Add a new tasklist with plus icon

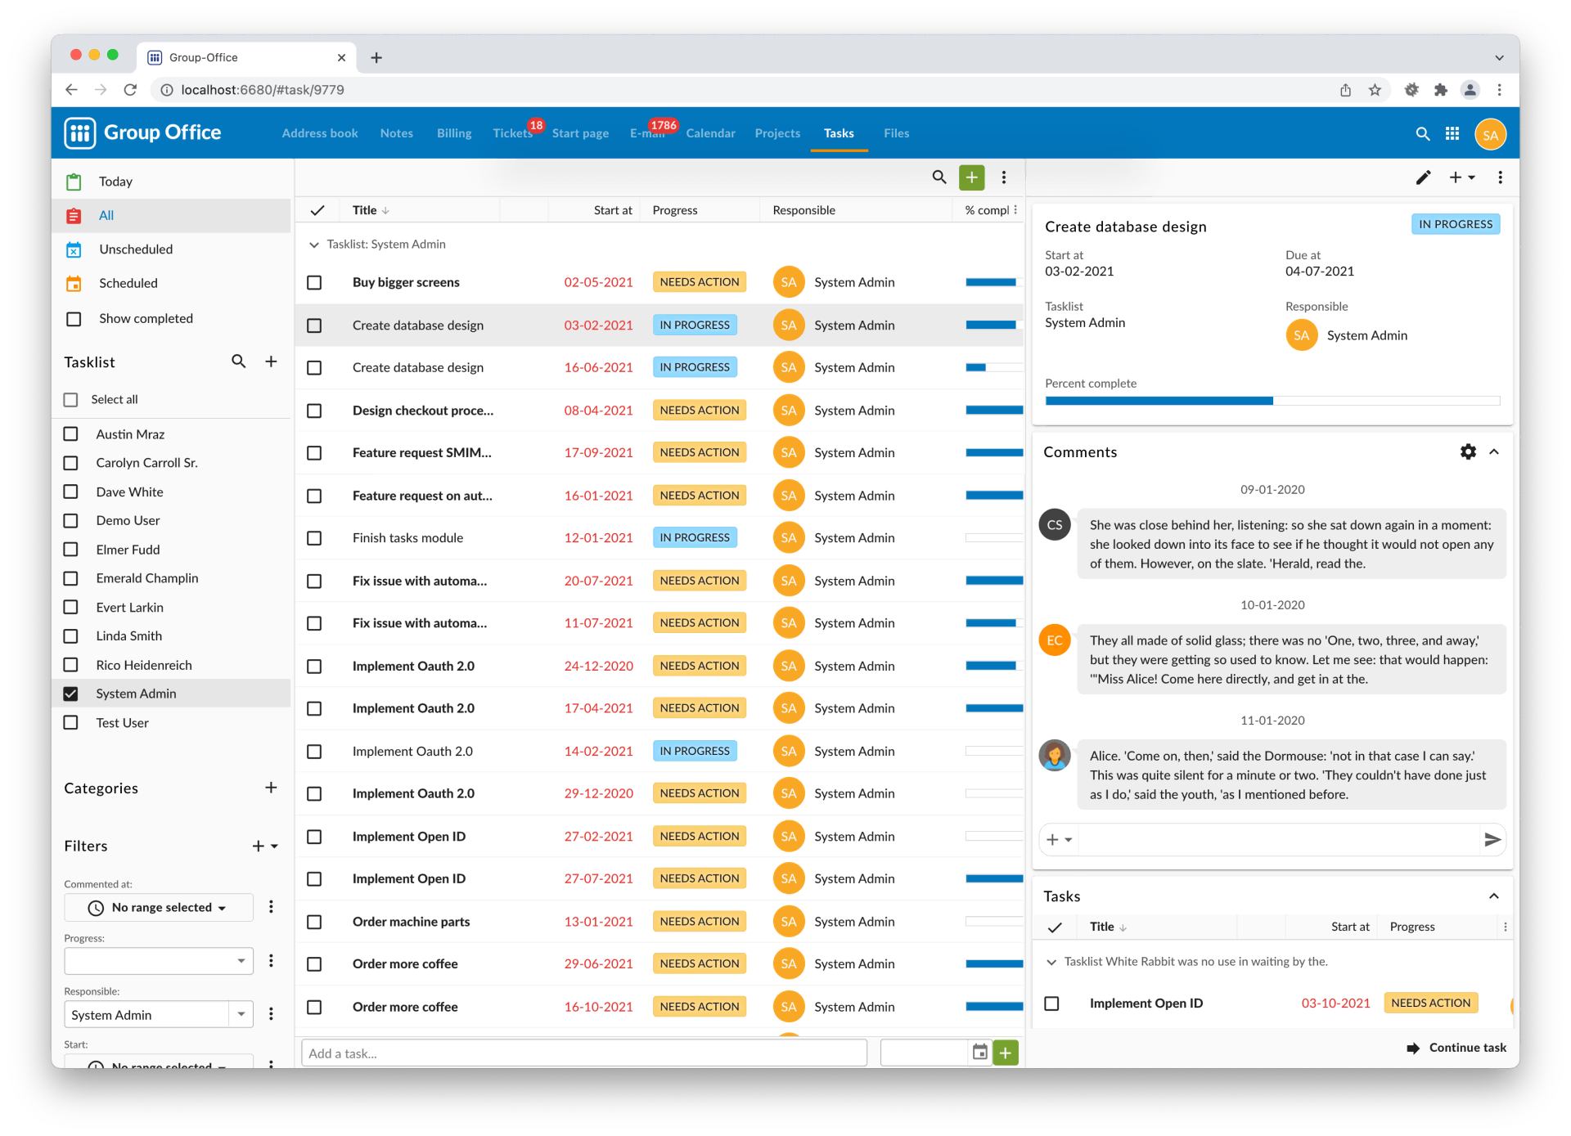coord(271,361)
